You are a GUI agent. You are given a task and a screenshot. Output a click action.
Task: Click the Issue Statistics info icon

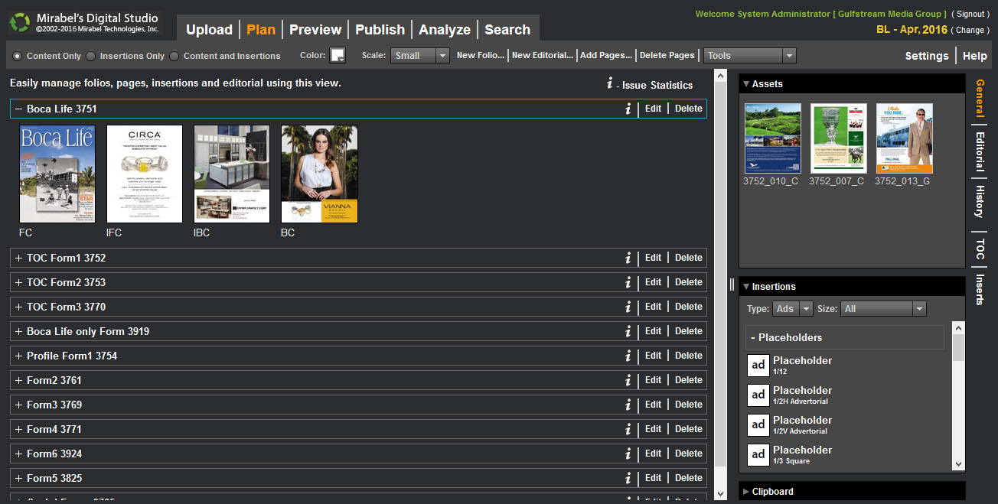coord(609,85)
